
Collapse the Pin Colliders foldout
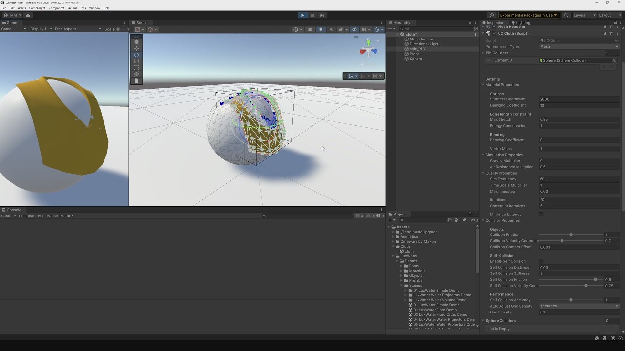[484, 53]
